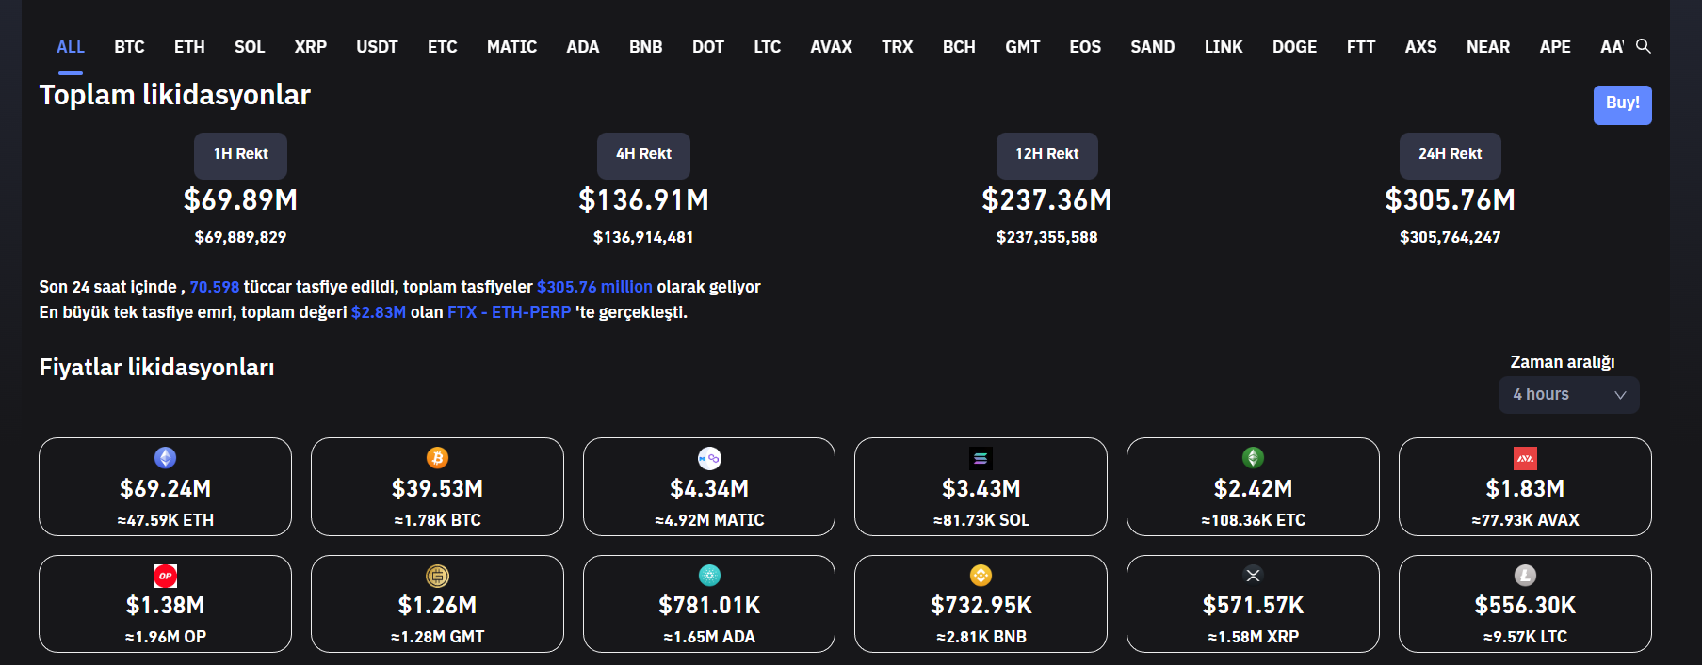The height and width of the screenshot is (665, 1702).
Task: Click the Avalanche red icon
Action: pyautogui.click(x=1525, y=458)
